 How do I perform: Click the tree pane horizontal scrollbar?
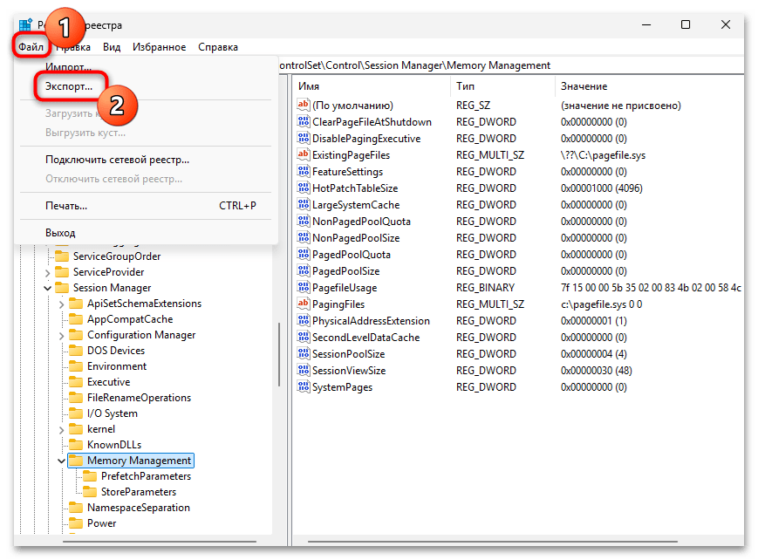pyautogui.click(x=160, y=542)
